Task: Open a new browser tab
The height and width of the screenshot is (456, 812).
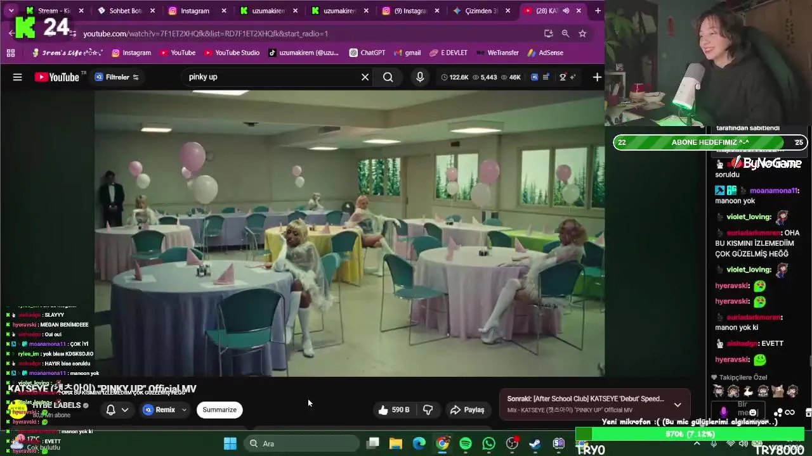Action: tap(598, 11)
